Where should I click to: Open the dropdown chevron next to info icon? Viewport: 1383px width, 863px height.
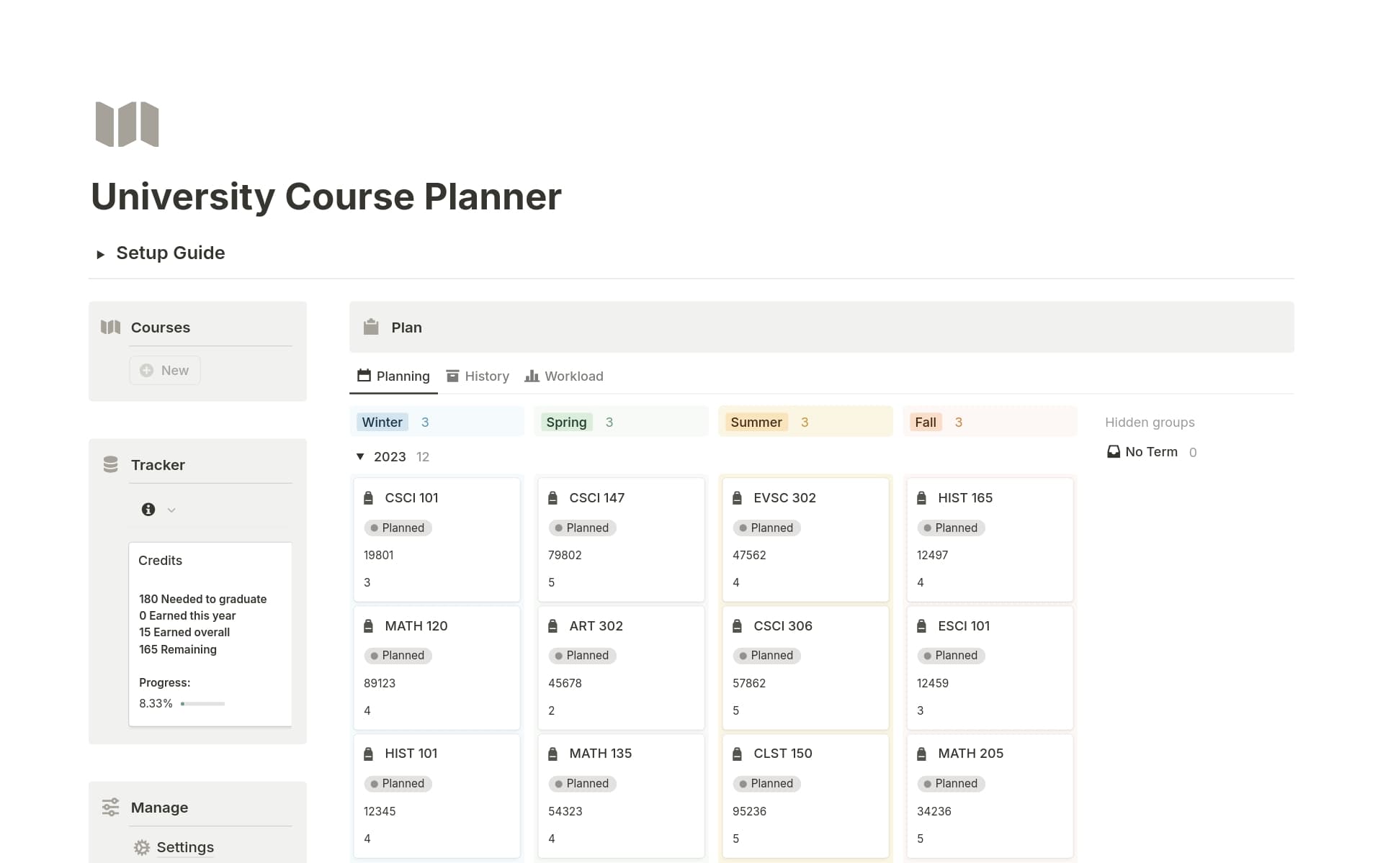(x=171, y=510)
